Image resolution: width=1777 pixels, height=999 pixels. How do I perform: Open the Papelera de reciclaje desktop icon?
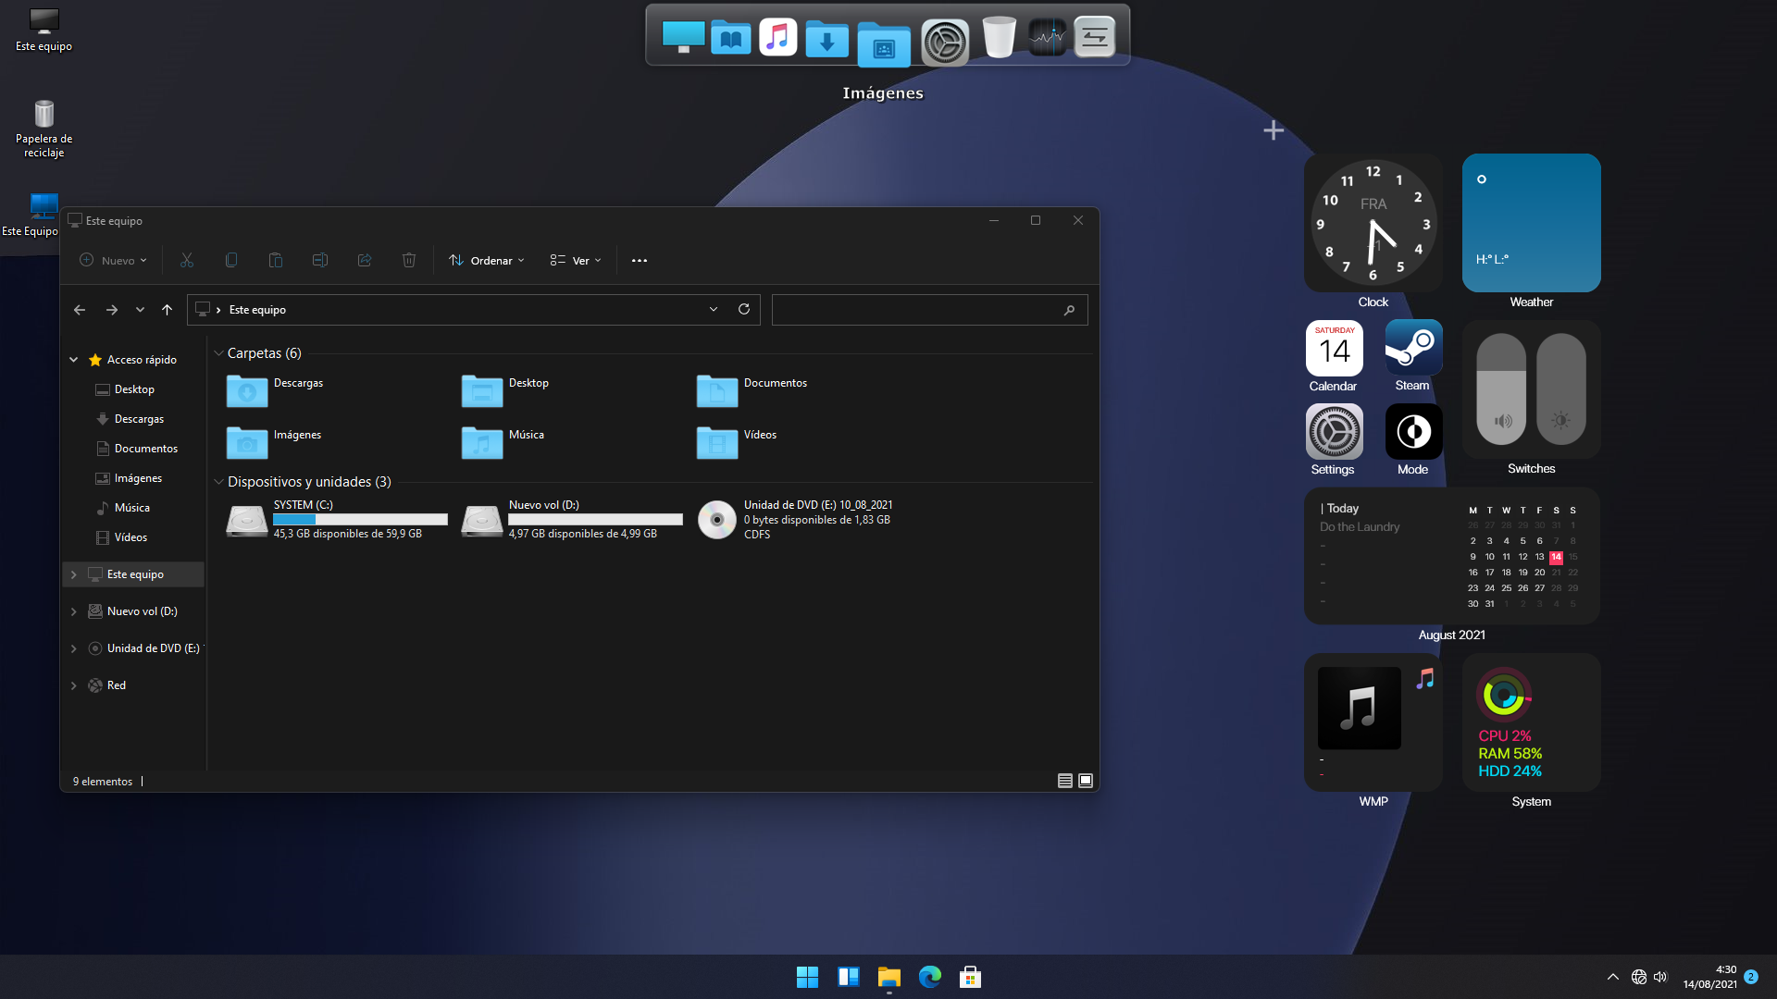[x=43, y=128]
